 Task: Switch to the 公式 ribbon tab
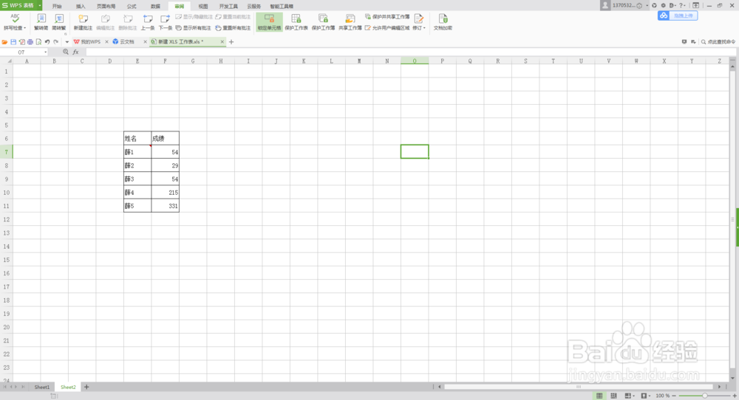coord(132,6)
